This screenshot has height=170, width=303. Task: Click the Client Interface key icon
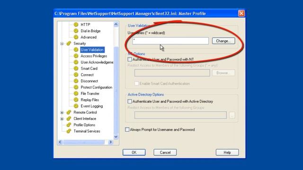coord(69,119)
